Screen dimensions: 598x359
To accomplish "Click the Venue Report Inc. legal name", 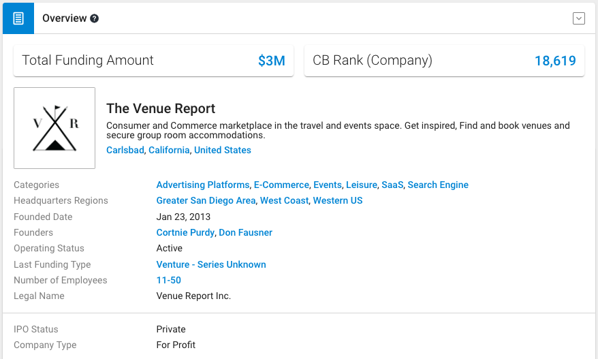I will click(193, 296).
